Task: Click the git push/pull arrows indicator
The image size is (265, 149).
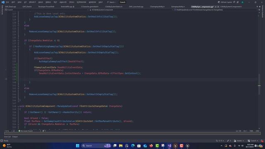Action: point(220,141)
